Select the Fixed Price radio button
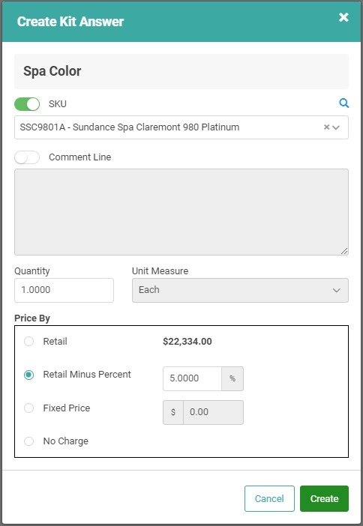Screen dimensions: 363x526 point(29,408)
